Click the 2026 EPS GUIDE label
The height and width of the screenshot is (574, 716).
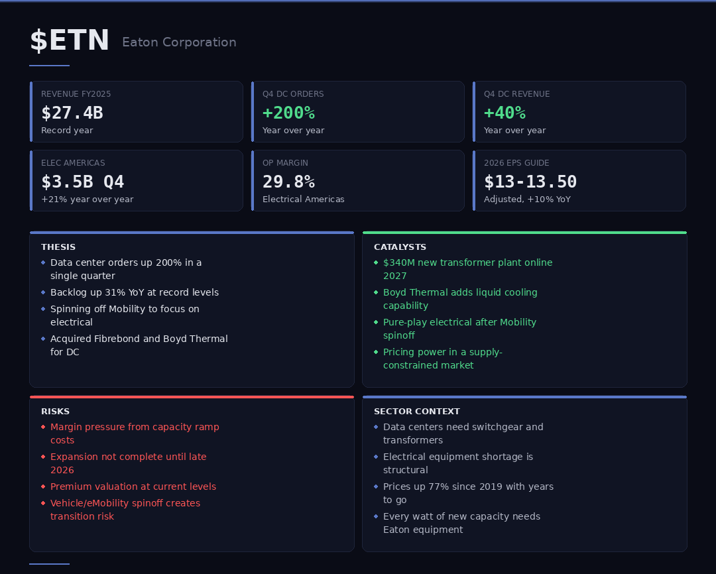pos(516,163)
